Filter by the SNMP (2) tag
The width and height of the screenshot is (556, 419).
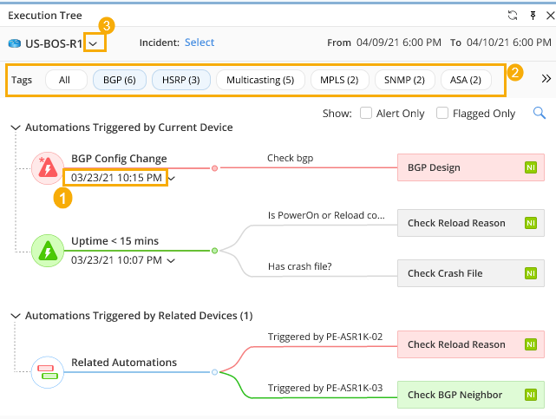coord(406,80)
